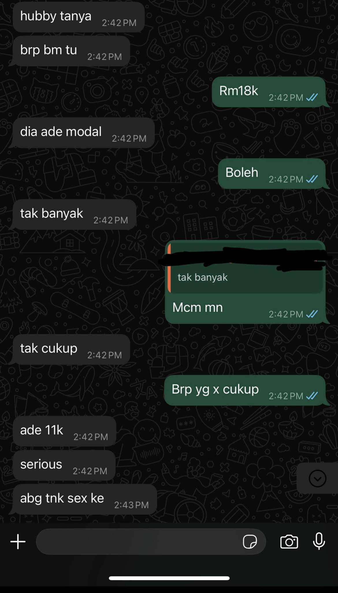Open the attachment plus menu

pos(18,541)
